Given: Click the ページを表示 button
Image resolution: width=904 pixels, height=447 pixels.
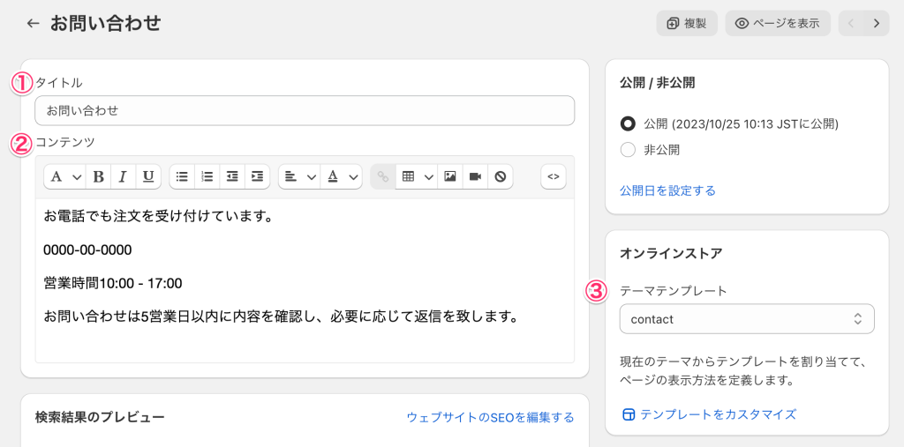Looking at the screenshot, I should pyautogui.click(x=778, y=23).
